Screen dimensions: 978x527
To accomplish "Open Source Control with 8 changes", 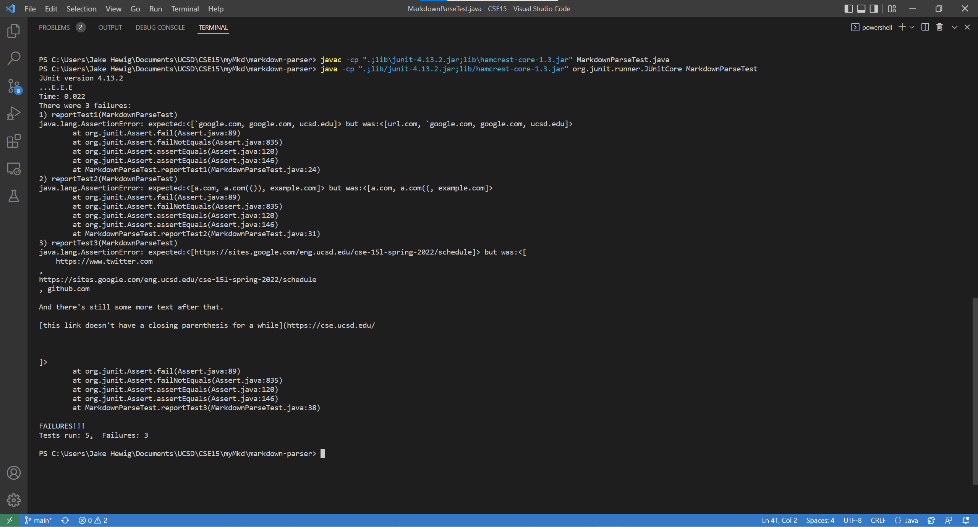I will 14,86.
